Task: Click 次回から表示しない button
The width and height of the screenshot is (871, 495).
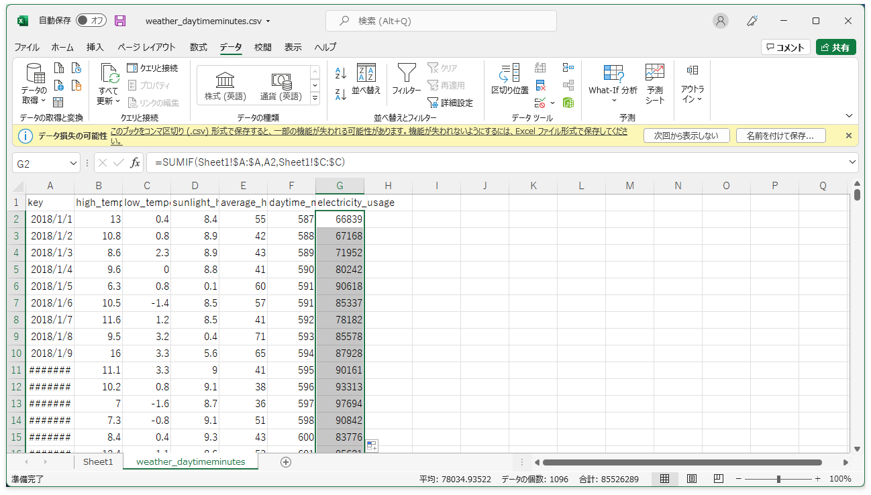Action: click(x=686, y=135)
